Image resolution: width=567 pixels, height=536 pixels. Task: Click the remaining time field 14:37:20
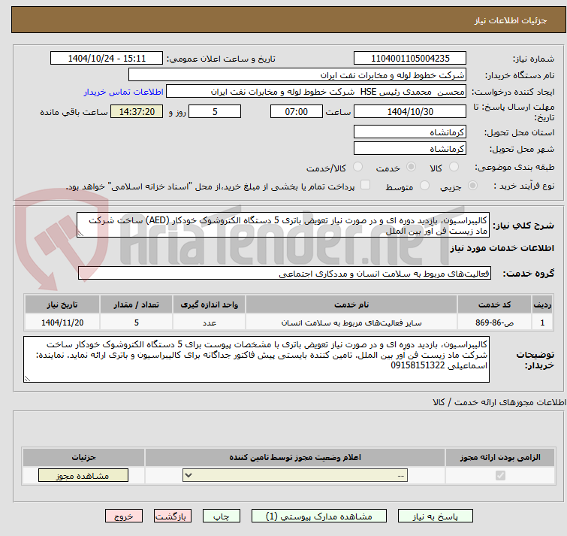click(x=137, y=111)
